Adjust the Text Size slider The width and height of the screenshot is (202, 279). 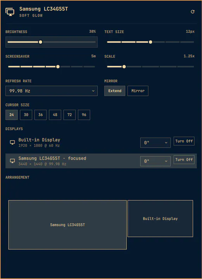point(150,42)
